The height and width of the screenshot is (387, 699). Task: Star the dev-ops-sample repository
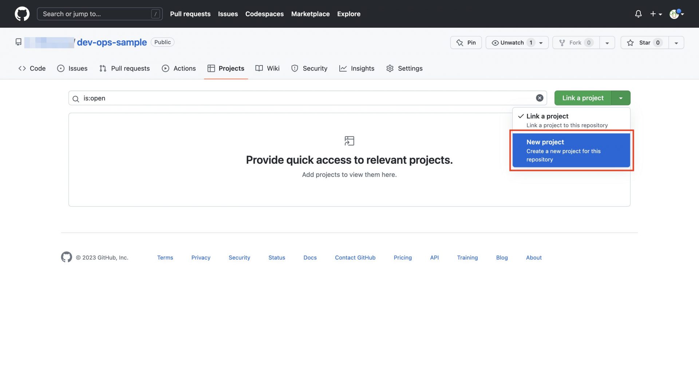[x=644, y=43]
